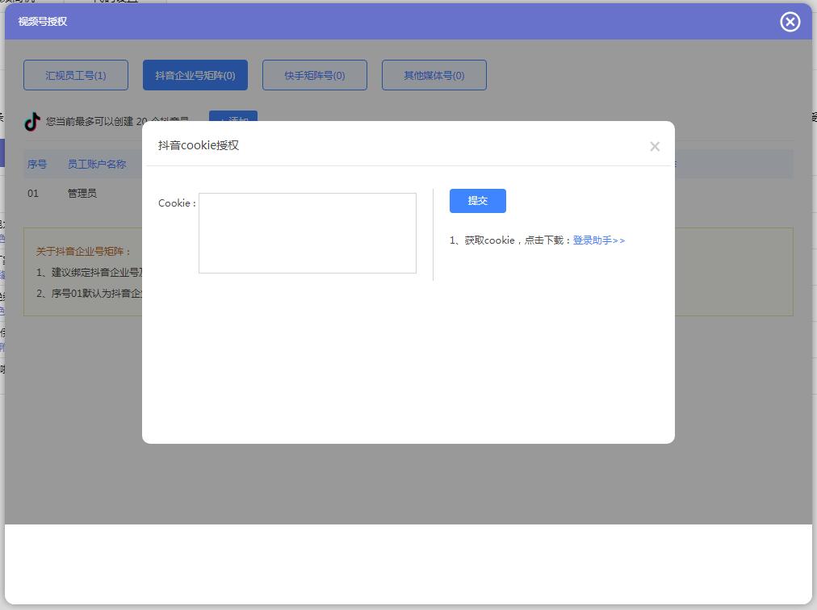
Task: Switch to 汇视员工号(1) tab
Action: pyautogui.click(x=76, y=75)
